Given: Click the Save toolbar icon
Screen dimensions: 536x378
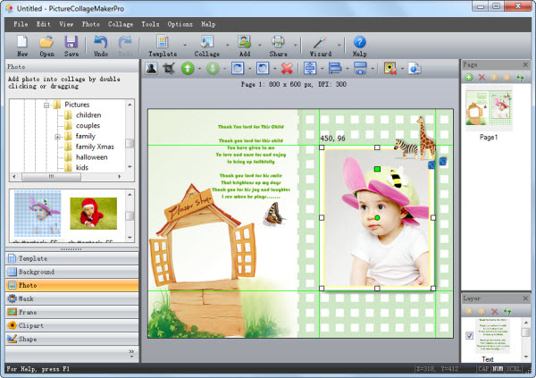Looking at the screenshot, I should (71, 41).
